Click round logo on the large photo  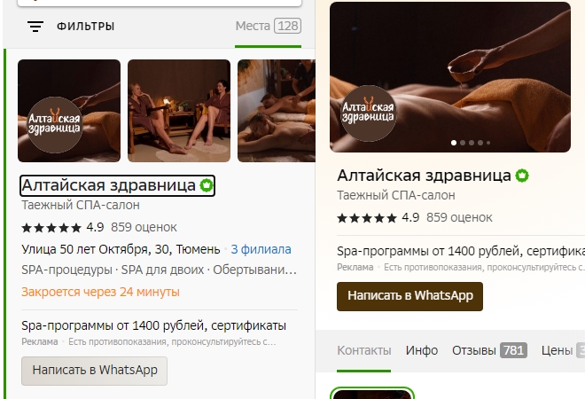coord(368,113)
